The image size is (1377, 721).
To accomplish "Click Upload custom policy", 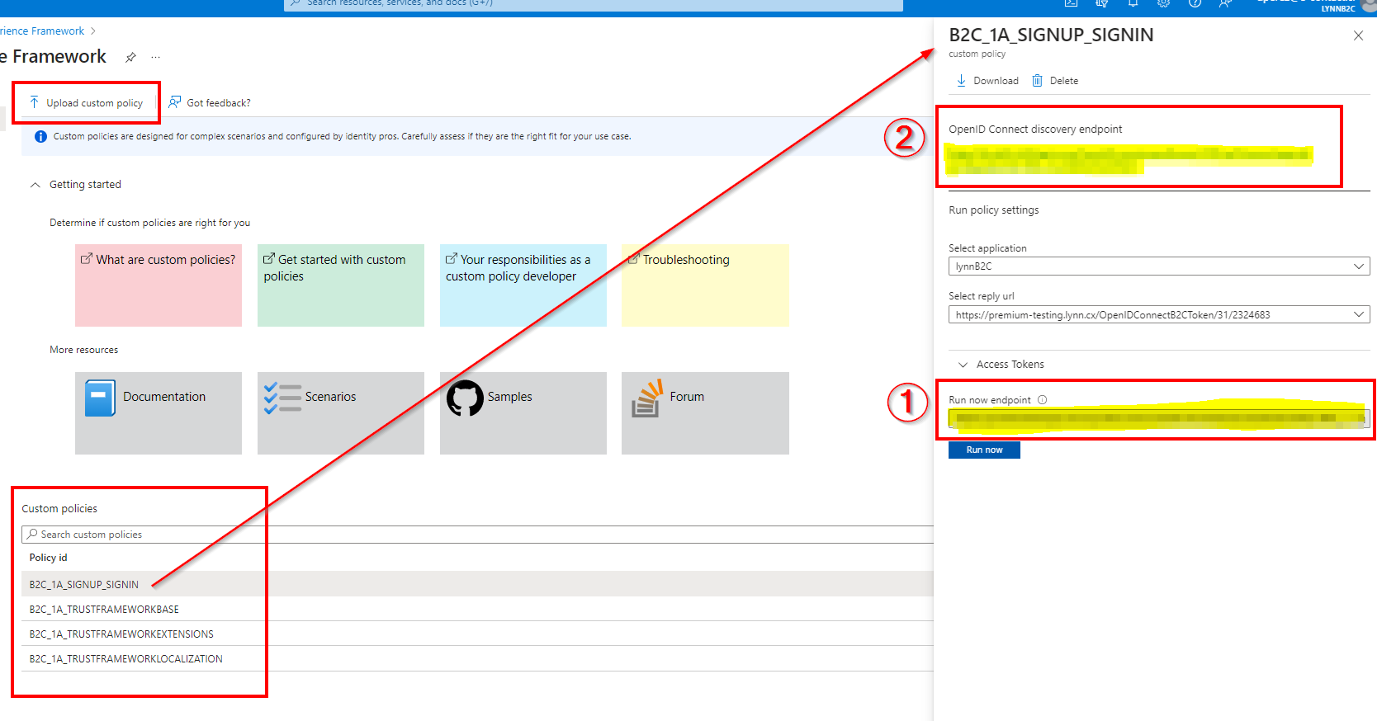I will click(x=87, y=103).
